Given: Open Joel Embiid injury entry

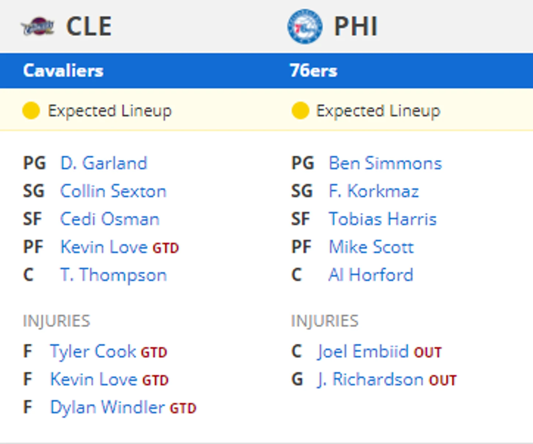Looking at the screenshot, I should 363,352.
